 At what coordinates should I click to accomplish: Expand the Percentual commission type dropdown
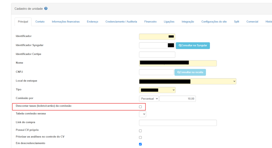click(149, 99)
